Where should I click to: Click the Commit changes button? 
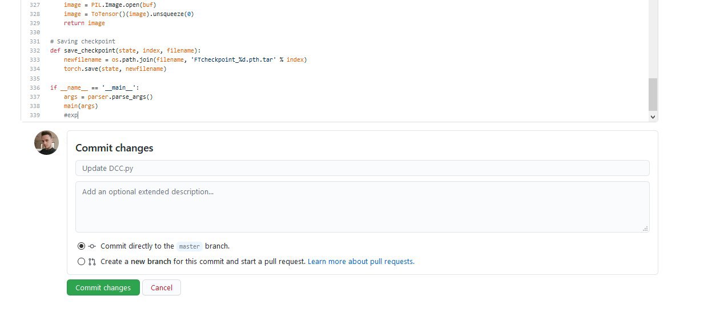click(x=103, y=287)
